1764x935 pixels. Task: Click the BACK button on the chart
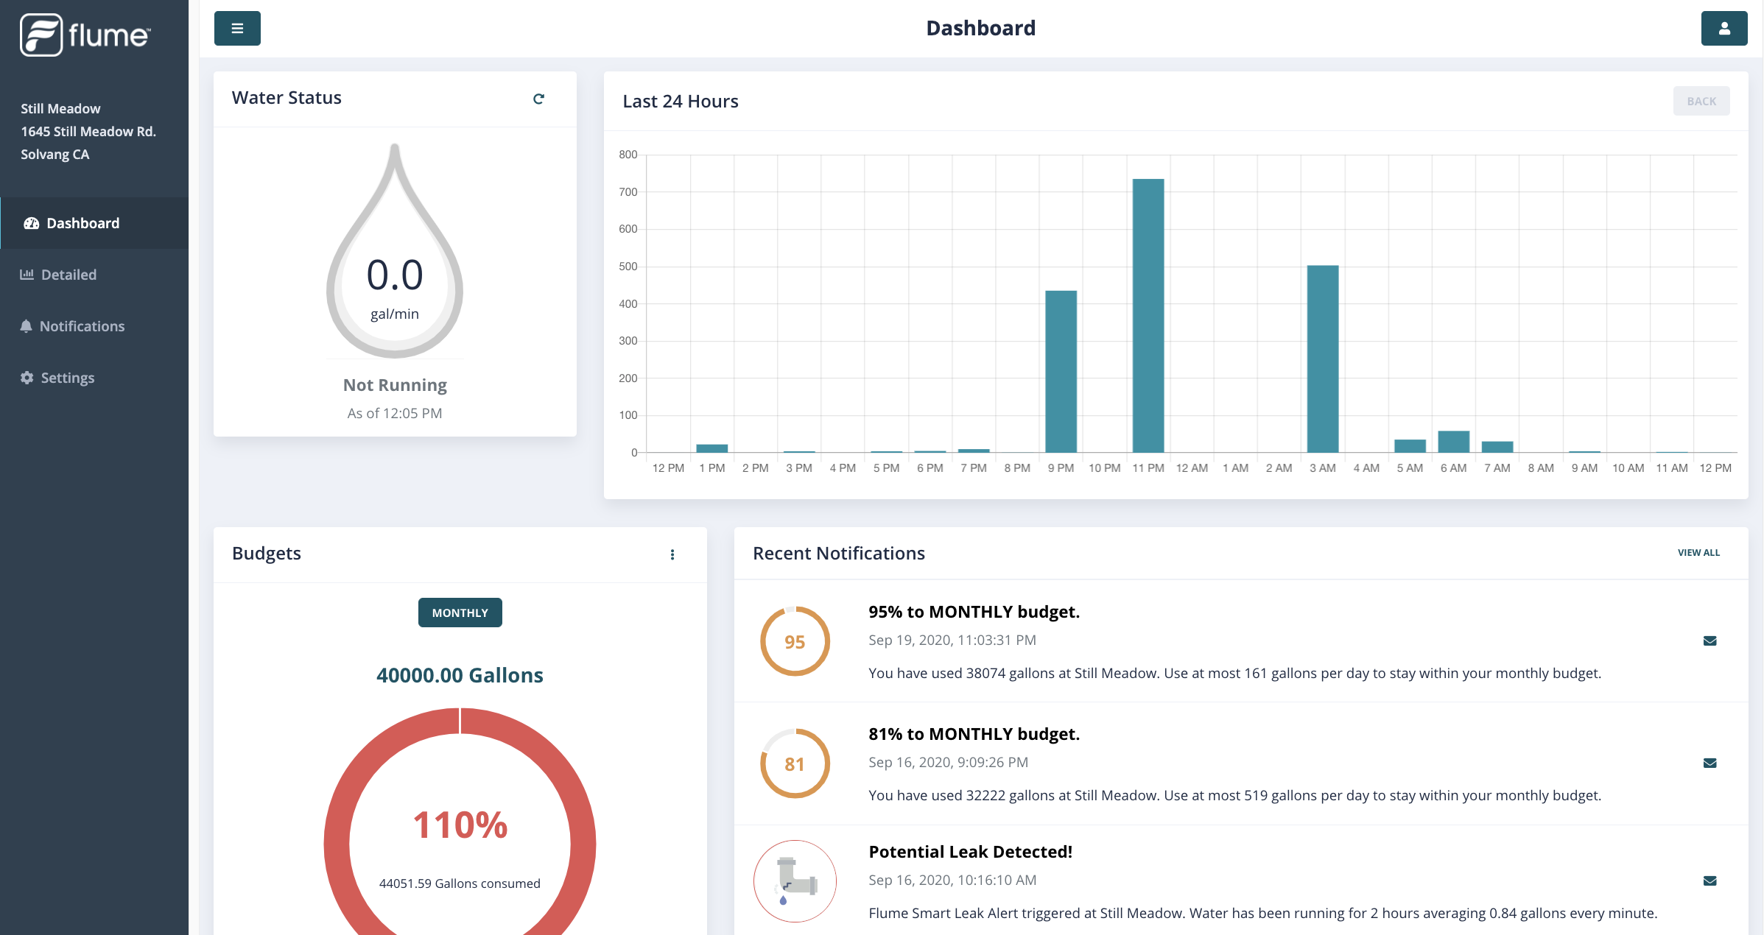click(1701, 102)
